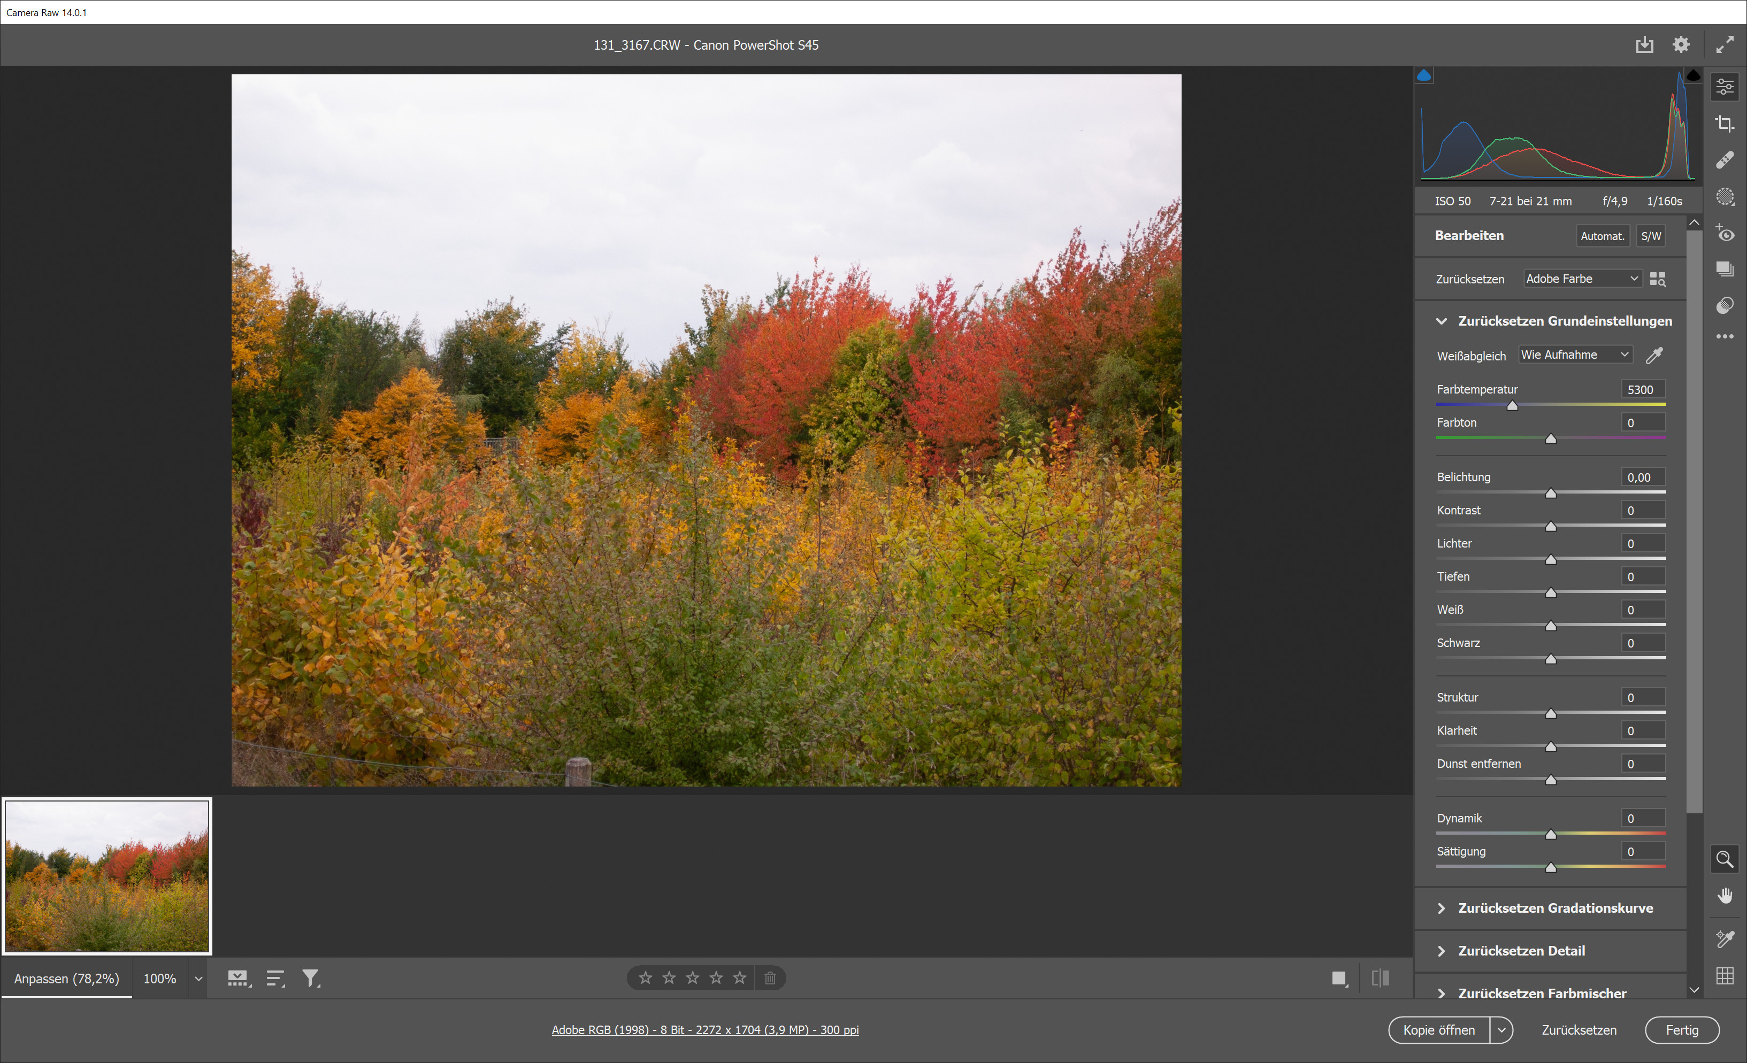Toggle full screen mode arrows icon
Image resolution: width=1747 pixels, height=1063 pixels.
click(1725, 45)
